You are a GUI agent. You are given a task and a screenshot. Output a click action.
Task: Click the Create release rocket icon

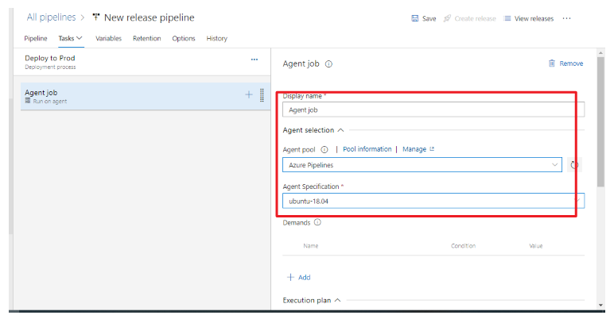point(447,18)
